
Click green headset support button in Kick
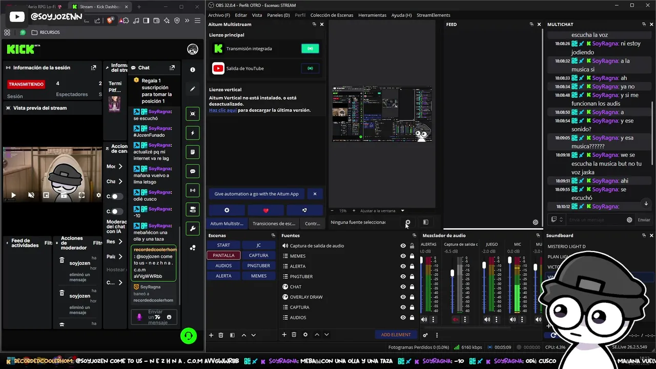pos(189,336)
